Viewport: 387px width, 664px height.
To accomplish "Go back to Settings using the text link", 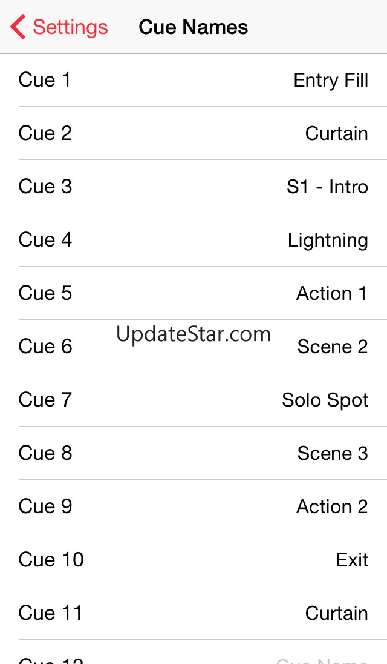I will [x=70, y=27].
